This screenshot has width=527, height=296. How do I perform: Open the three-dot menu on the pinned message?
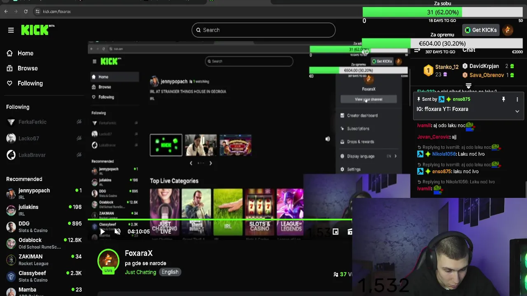pos(517,99)
